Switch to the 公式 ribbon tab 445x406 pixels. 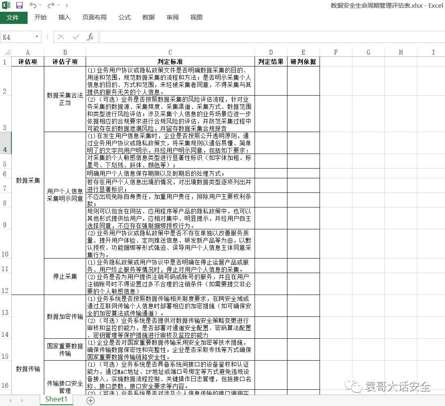click(124, 17)
